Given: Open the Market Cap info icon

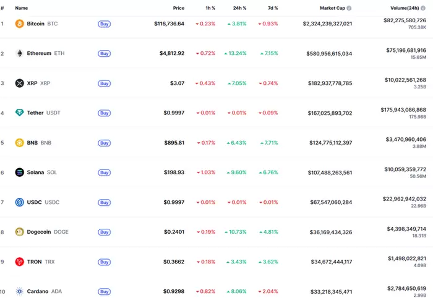Looking at the screenshot, I should (349, 8).
